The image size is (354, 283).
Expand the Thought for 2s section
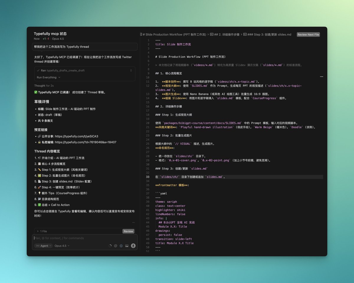(44, 86)
